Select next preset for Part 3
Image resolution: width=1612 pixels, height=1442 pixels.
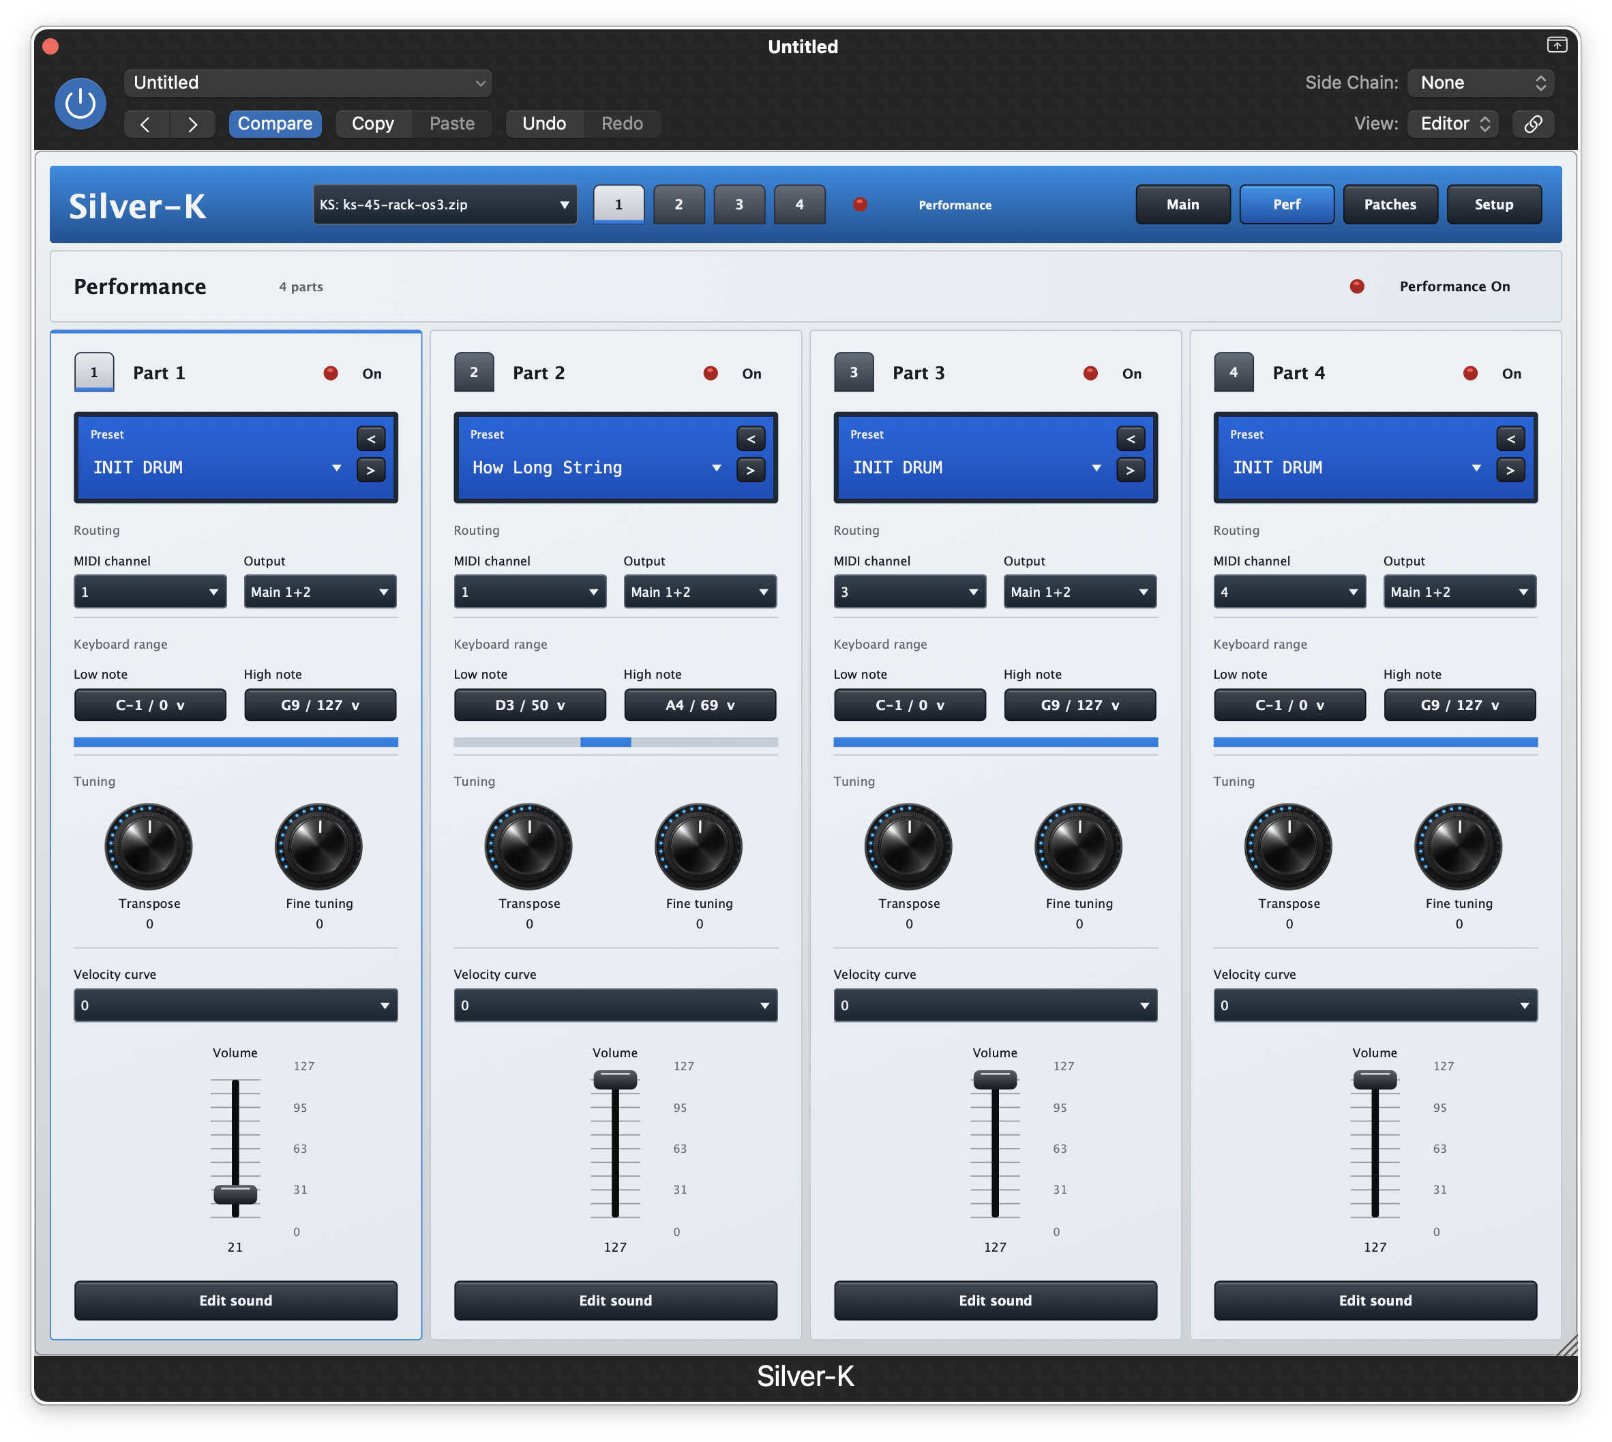(1131, 470)
